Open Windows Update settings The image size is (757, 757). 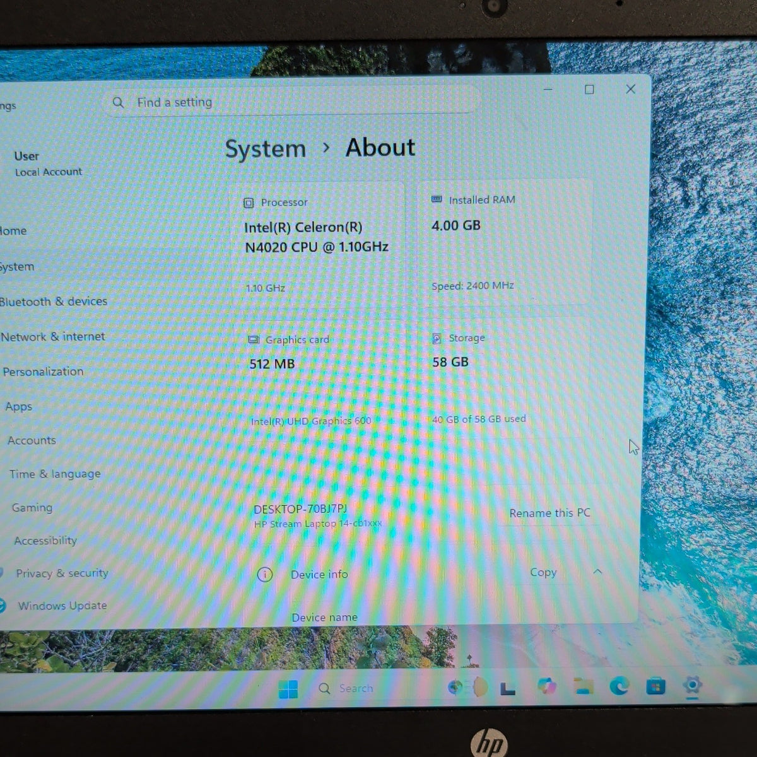(x=62, y=606)
